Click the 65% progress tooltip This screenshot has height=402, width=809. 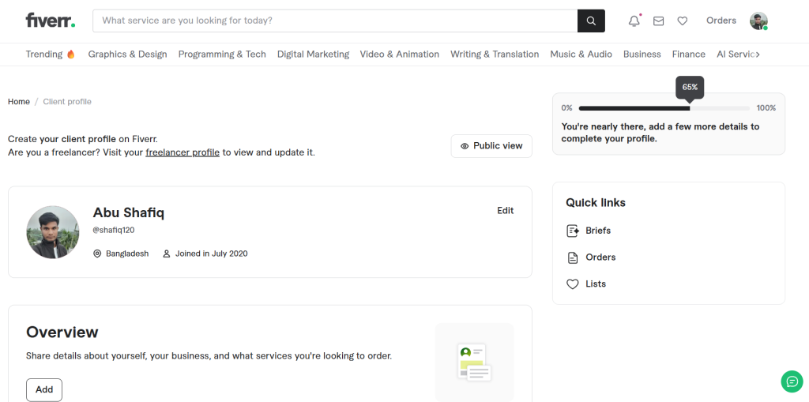click(690, 87)
